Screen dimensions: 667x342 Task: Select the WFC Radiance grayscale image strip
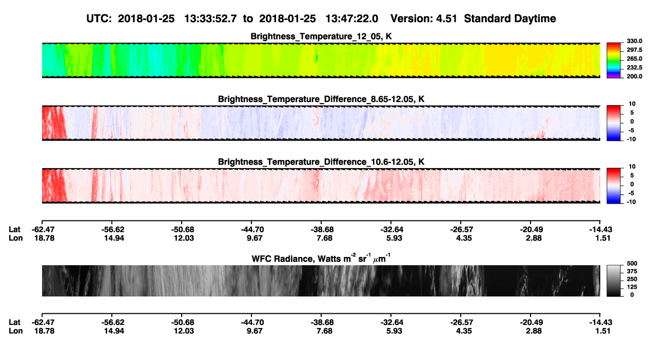321,280
